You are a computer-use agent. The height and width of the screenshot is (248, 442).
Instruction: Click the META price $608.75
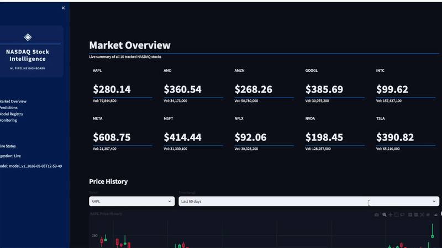coord(112,137)
